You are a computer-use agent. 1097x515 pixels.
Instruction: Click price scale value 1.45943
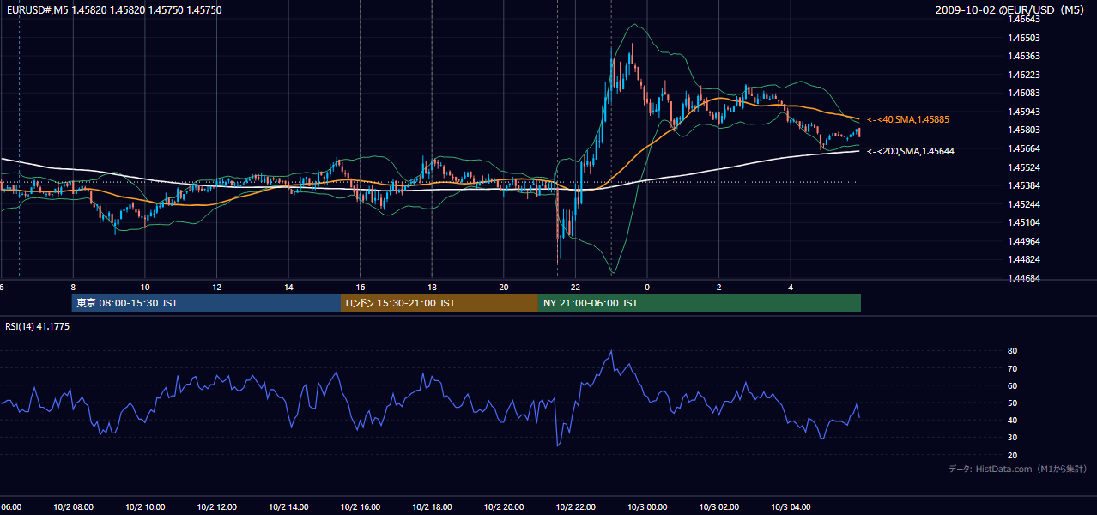[x=1024, y=112]
